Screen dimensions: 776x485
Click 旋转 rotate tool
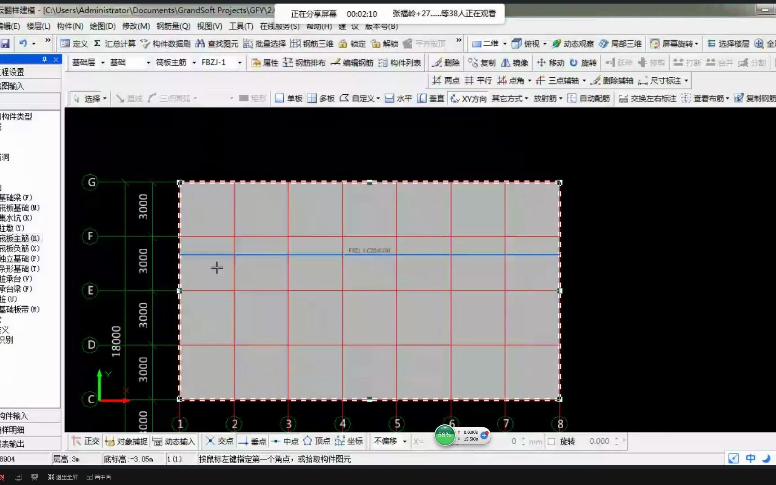583,62
